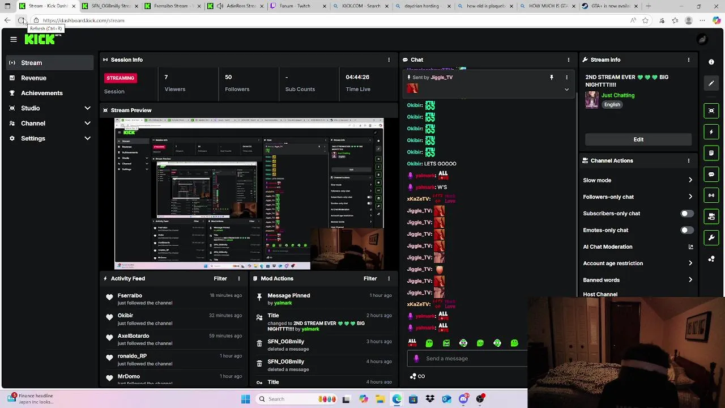The image size is (725, 408).
Task: Click the favorites star in address bar
Action: click(x=645, y=20)
